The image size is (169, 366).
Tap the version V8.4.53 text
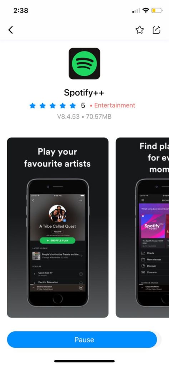coord(68,117)
